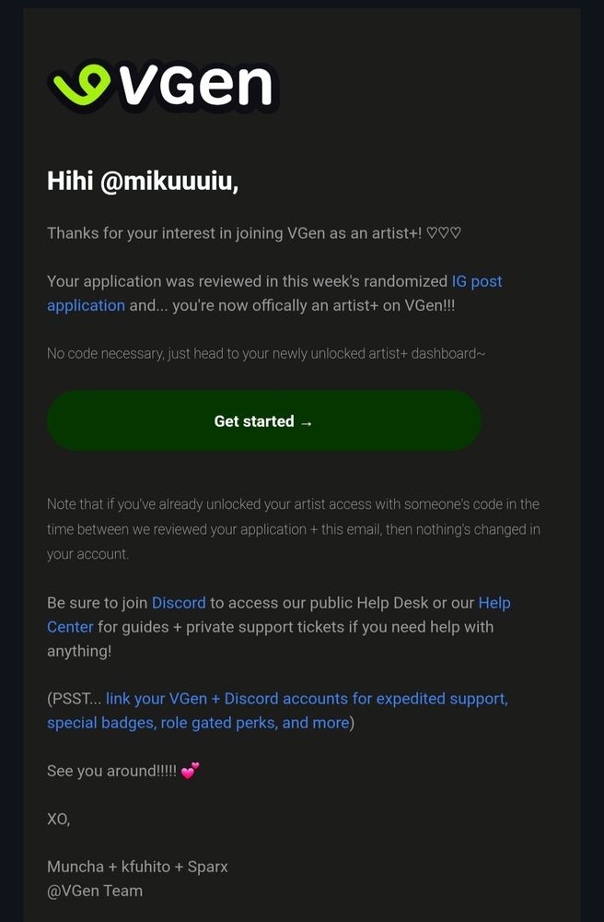
Task: Click the blue "Center" link word
Action: pyautogui.click(x=70, y=627)
